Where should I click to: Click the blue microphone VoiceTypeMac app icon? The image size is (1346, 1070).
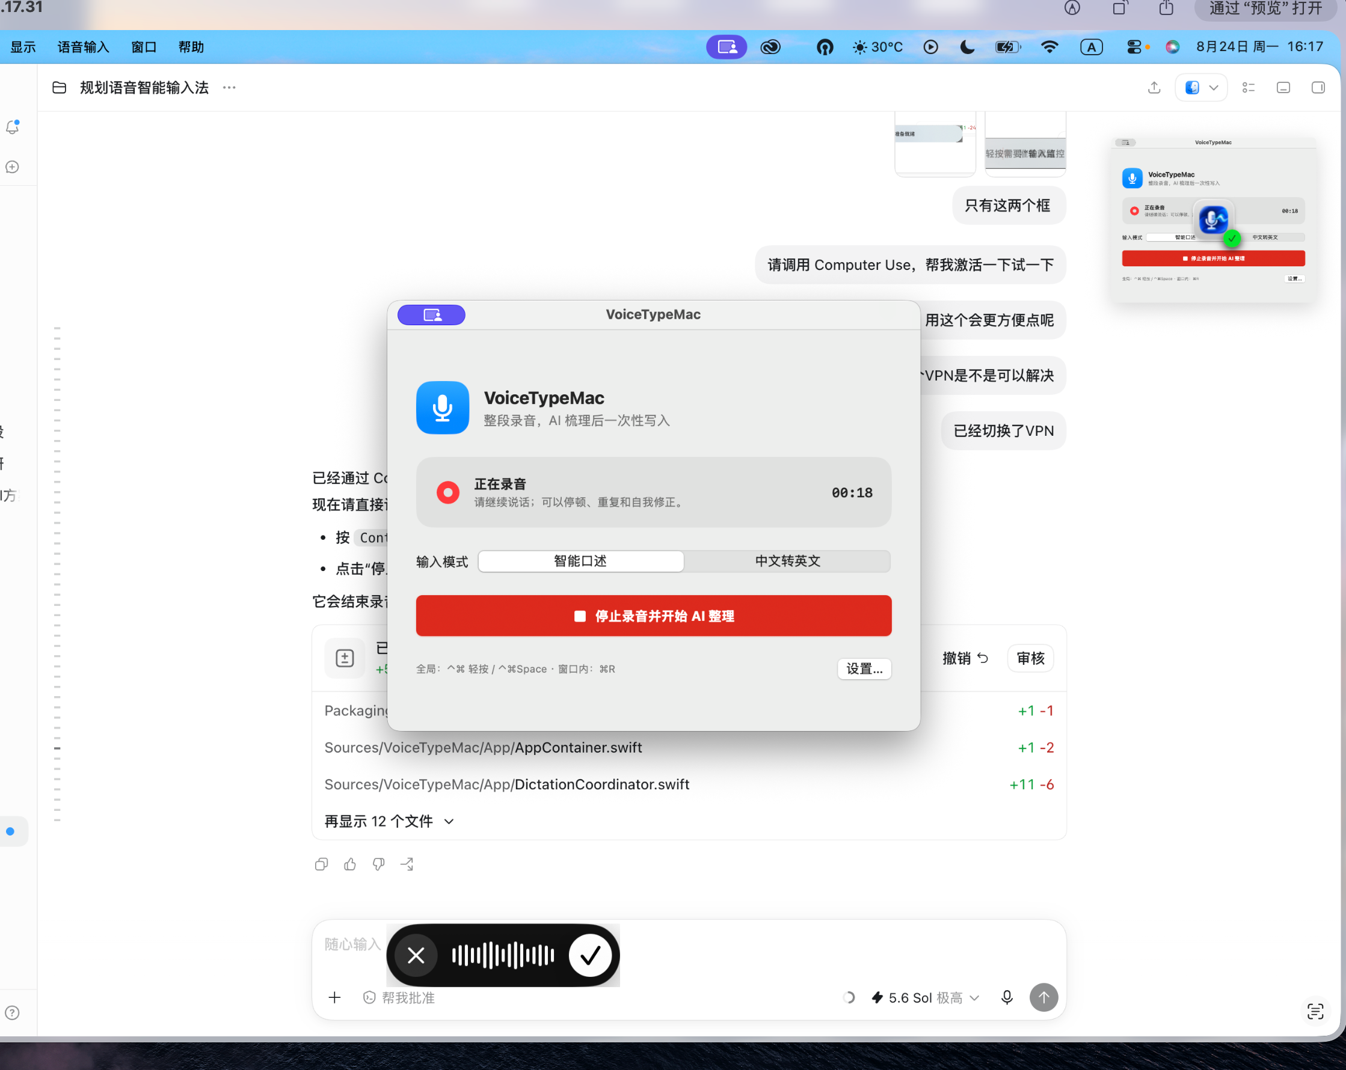point(443,408)
